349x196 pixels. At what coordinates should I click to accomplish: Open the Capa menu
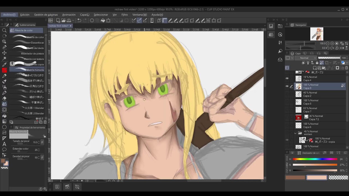point(85,15)
